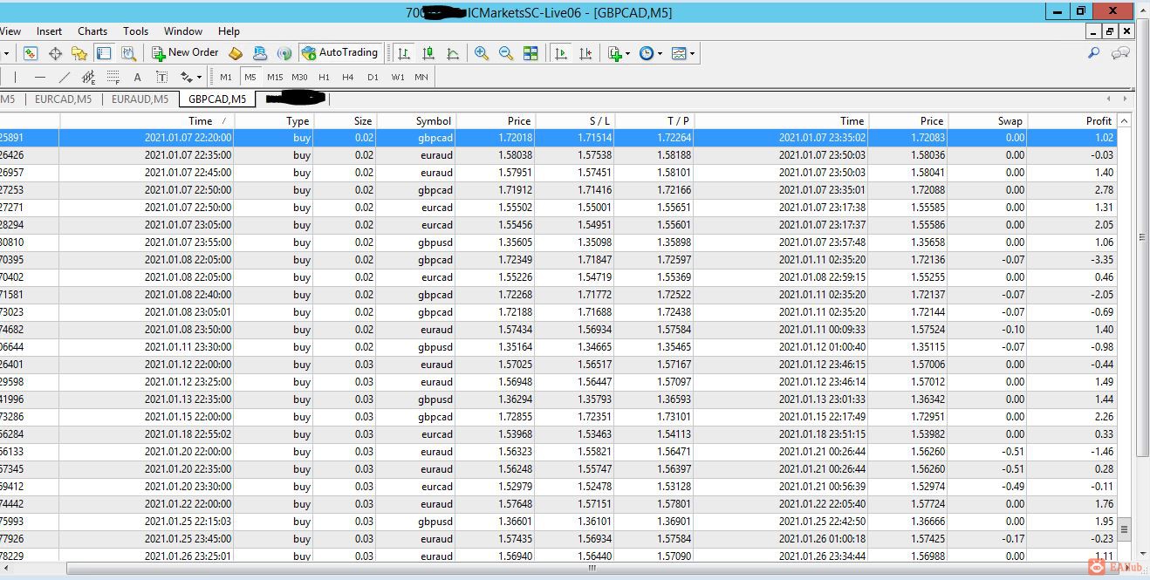Switch to the EURCAD,M5 chart tab
The image size is (1150, 580).
click(x=63, y=99)
